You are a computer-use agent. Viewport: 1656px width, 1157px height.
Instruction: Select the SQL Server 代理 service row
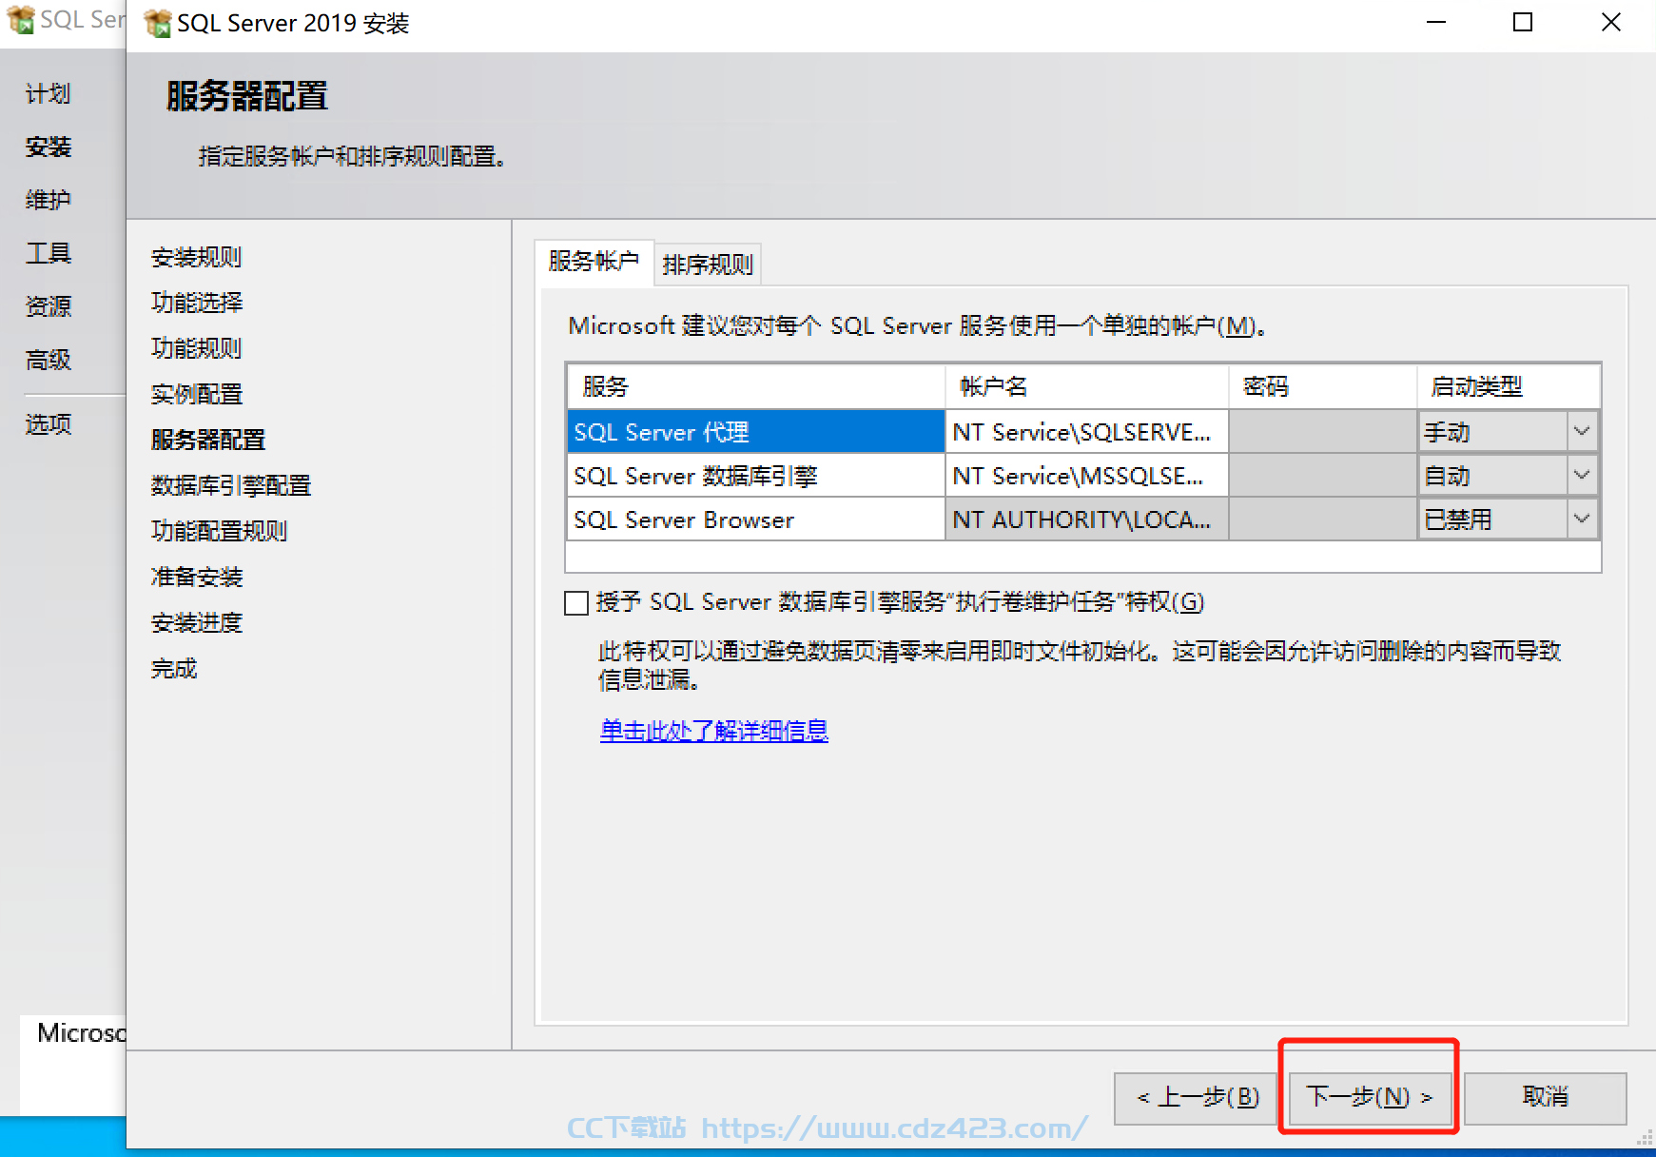755,432
